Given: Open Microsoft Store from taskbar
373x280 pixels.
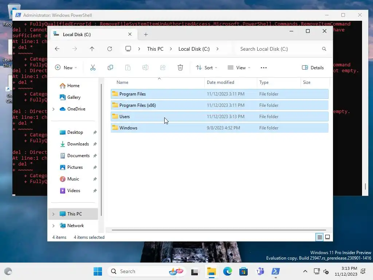Looking at the screenshot, I should tap(243, 271).
